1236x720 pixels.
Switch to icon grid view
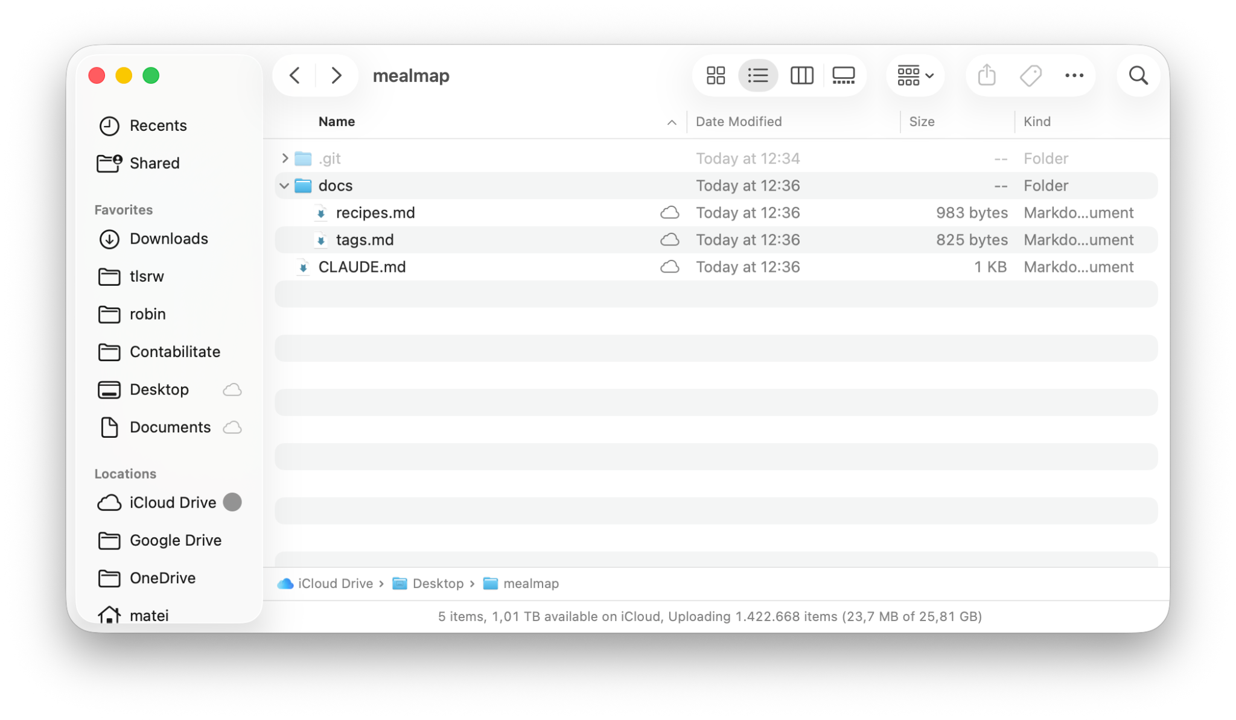[x=716, y=75]
